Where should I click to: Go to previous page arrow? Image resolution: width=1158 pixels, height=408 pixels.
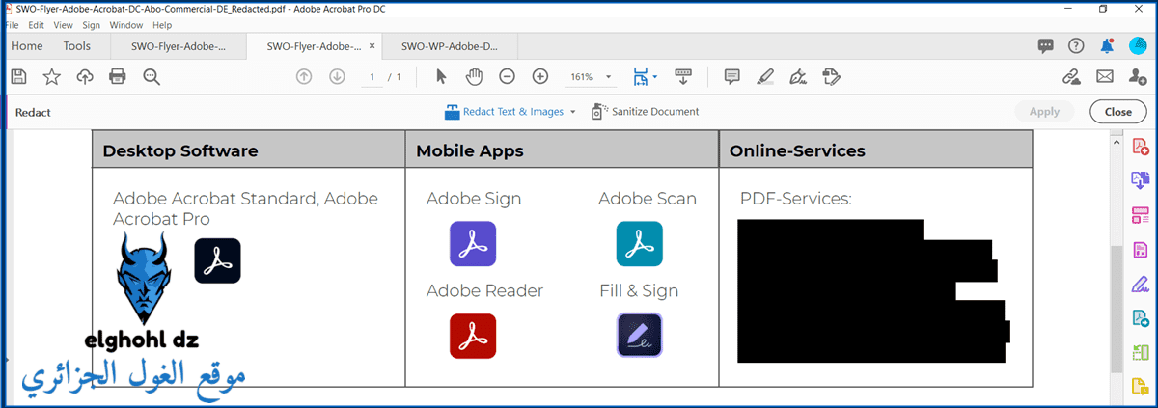[x=304, y=76]
